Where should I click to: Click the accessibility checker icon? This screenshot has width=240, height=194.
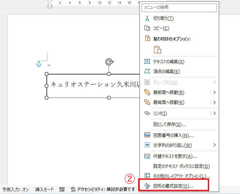click(73, 189)
